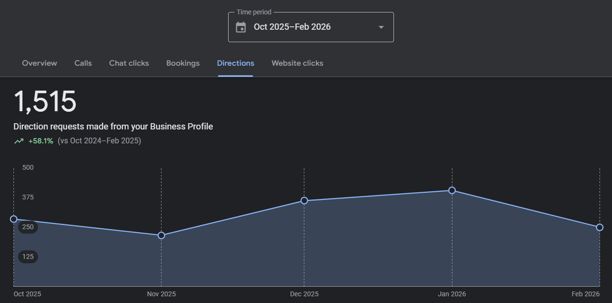
Task: Click the +58.1% change percentage
Action: tap(41, 141)
